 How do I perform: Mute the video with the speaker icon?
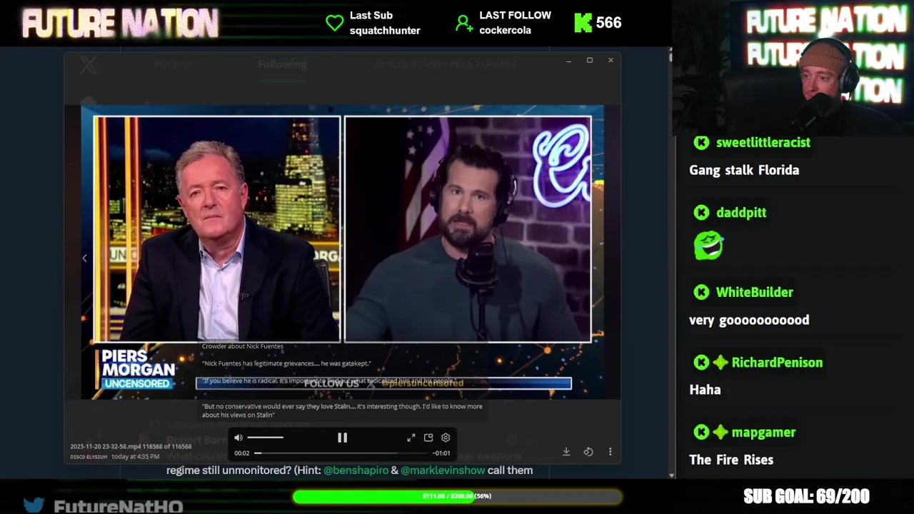coord(238,438)
